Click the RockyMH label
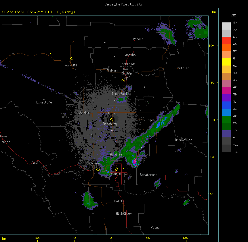 point(70,65)
